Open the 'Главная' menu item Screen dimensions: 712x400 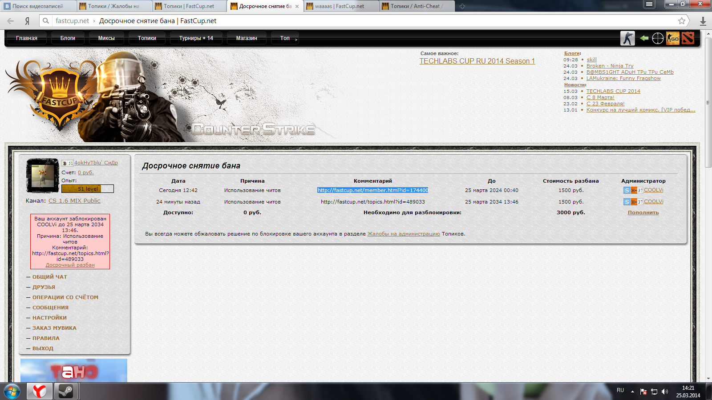pyautogui.click(x=27, y=38)
